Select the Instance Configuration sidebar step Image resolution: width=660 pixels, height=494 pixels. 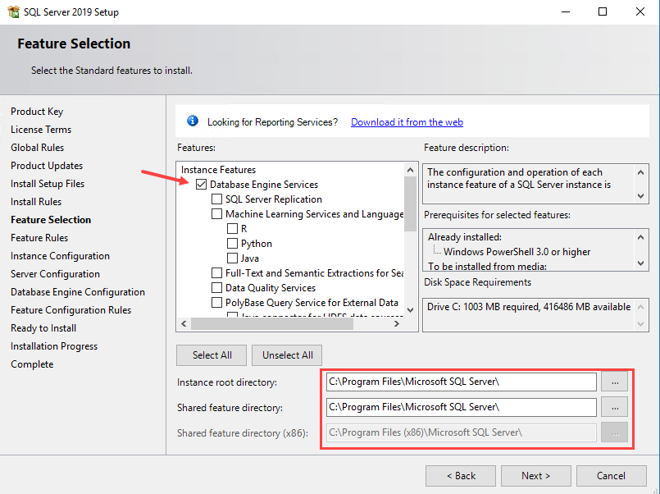[x=60, y=256]
